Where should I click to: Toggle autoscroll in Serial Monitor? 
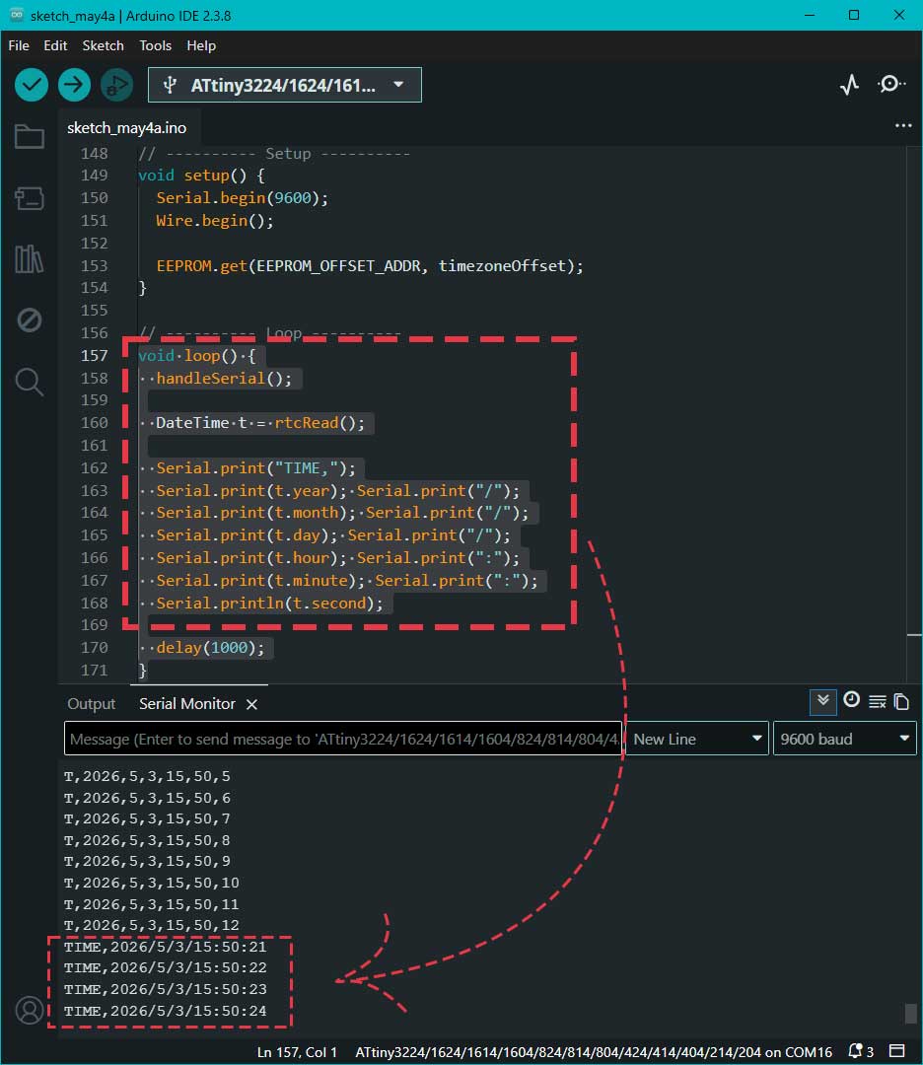tap(823, 702)
